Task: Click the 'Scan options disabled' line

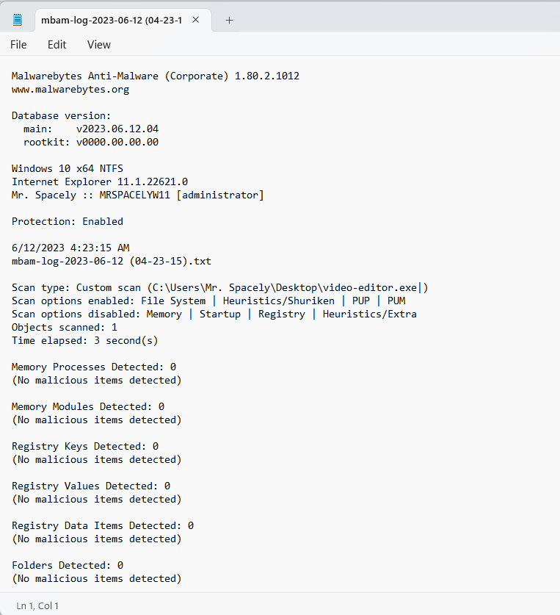Action: click(x=214, y=314)
